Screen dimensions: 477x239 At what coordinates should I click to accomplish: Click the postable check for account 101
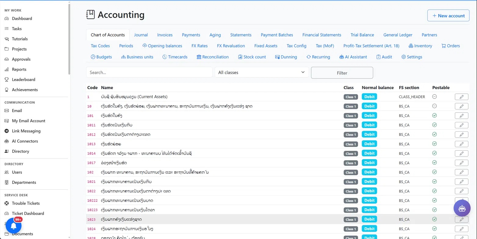(435, 116)
